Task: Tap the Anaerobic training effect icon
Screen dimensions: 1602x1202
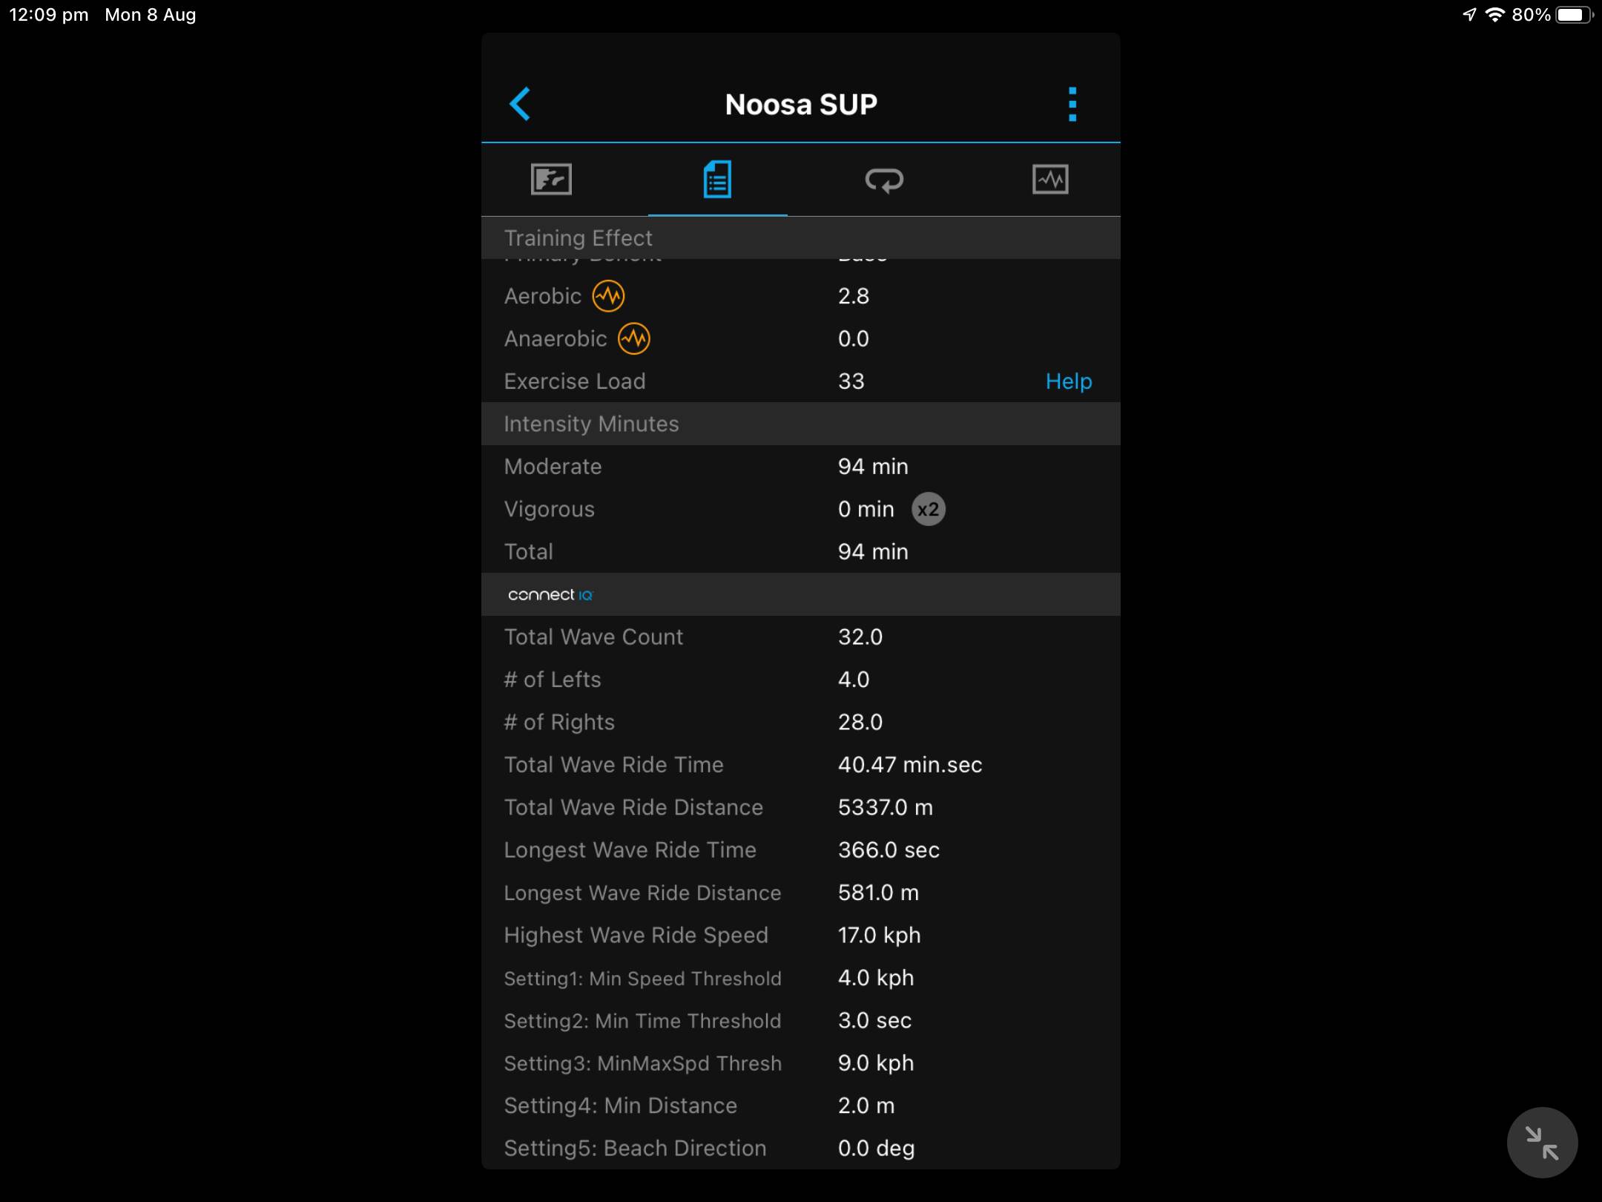Action: tap(633, 339)
